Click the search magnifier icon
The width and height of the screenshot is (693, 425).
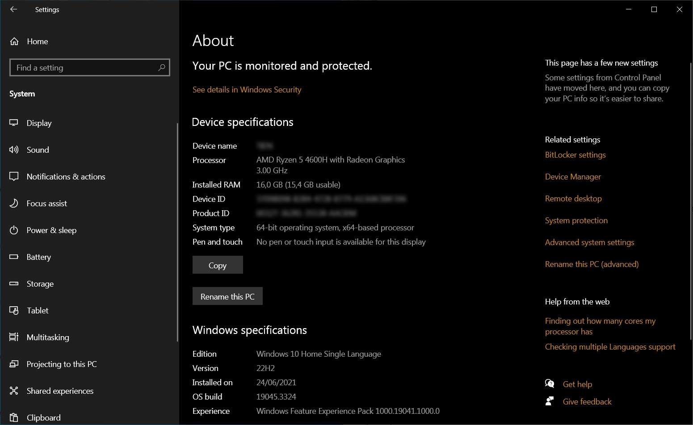(x=162, y=67)
